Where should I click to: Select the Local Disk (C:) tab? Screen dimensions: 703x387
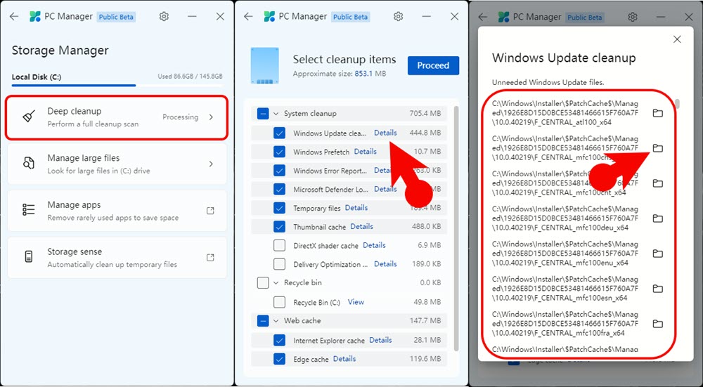pyautogui.click(x=37, y=77)
